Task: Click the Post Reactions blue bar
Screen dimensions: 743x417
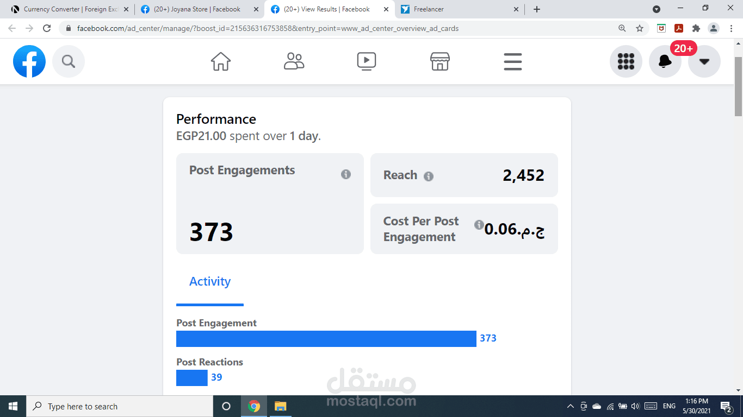Action: 192,377
